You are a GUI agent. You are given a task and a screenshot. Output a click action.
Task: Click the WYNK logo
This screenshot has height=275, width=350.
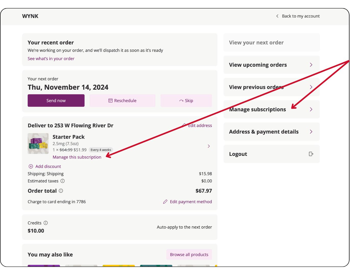pyautogui.click(x=30, y=16)
